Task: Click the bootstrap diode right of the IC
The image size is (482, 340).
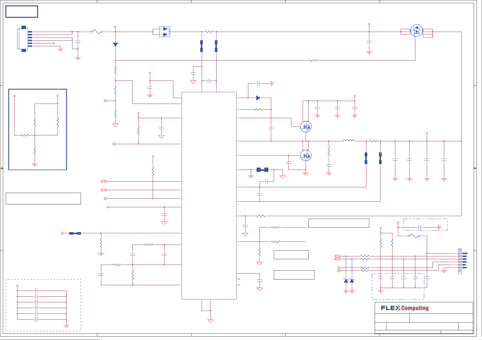Action: tap(258, 98)
